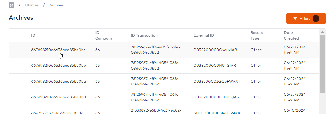Open row menu for record ending be0ba

click(18, 81)
